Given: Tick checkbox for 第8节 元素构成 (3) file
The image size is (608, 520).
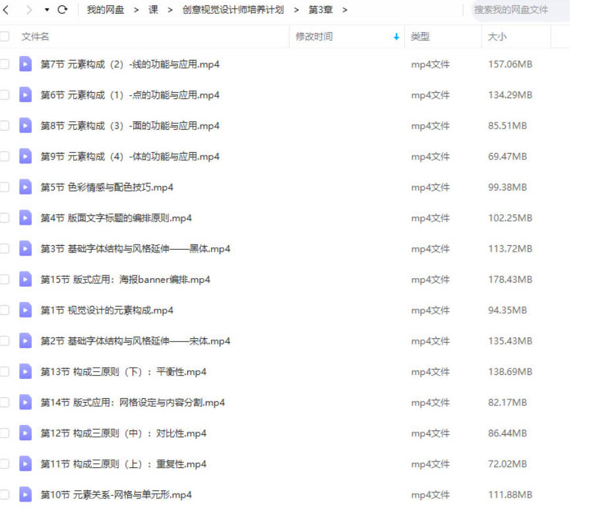Looking at the screenshot, I should point(4,125).
